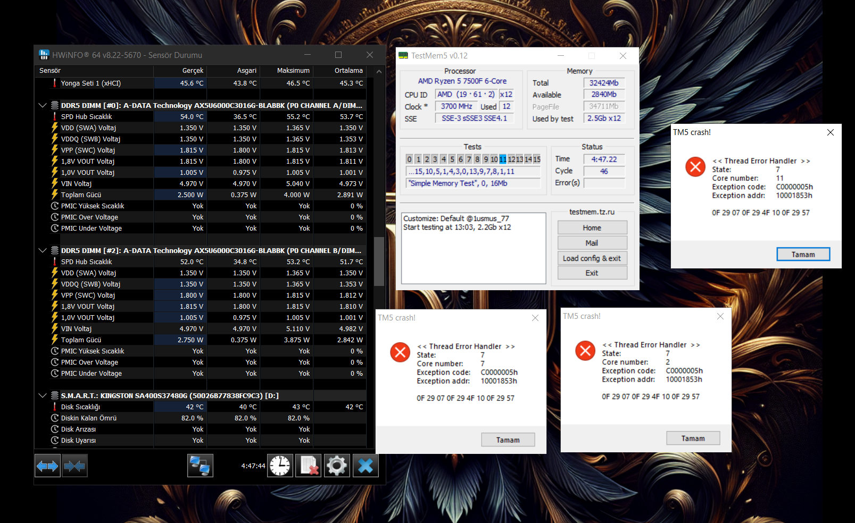The image size is (855, 523).
Task: Click the Exit button in TestMem5
Action: pyautogui.click(x=592, y=273)
